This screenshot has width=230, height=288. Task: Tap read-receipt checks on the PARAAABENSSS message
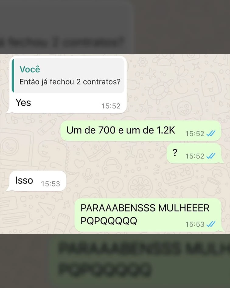(211, 224)
